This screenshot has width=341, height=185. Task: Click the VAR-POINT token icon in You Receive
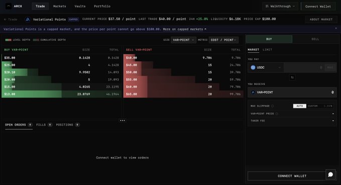[253, 92]
